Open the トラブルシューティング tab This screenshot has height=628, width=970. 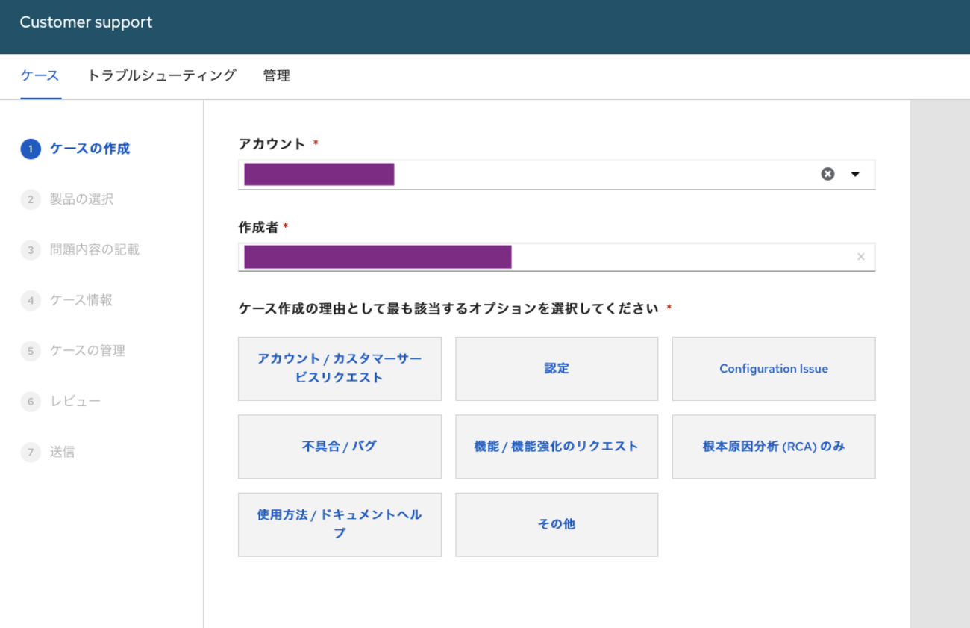tap(161, 75)
